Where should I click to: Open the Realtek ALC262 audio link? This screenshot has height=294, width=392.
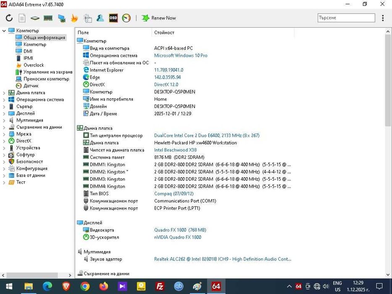[x=223, y=259]
